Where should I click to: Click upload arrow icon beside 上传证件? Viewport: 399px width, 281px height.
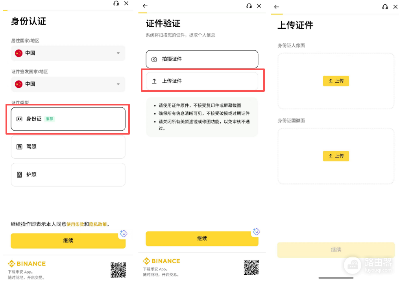coord(154,81)
